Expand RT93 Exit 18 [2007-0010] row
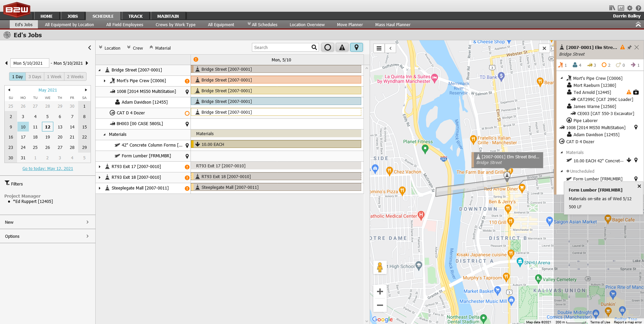The height and width of the screenshot is (324, 644). 100,177
